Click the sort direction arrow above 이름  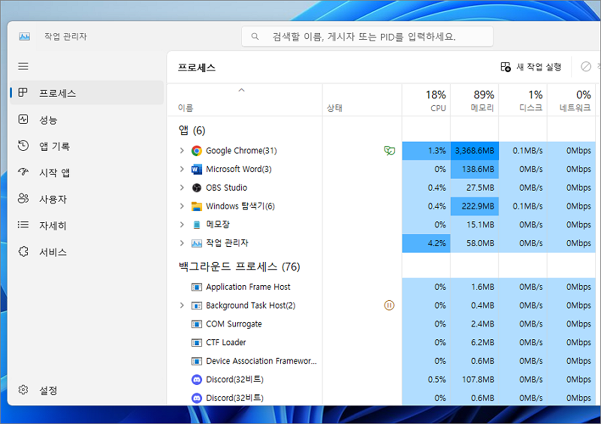(x=242, y=90)
